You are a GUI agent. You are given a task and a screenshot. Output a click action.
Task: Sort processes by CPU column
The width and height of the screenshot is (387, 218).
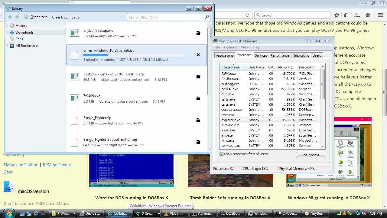point(271,67)
